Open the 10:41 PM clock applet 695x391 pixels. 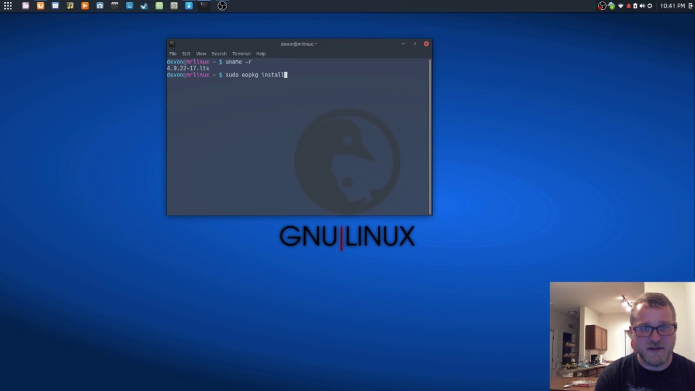672,6
